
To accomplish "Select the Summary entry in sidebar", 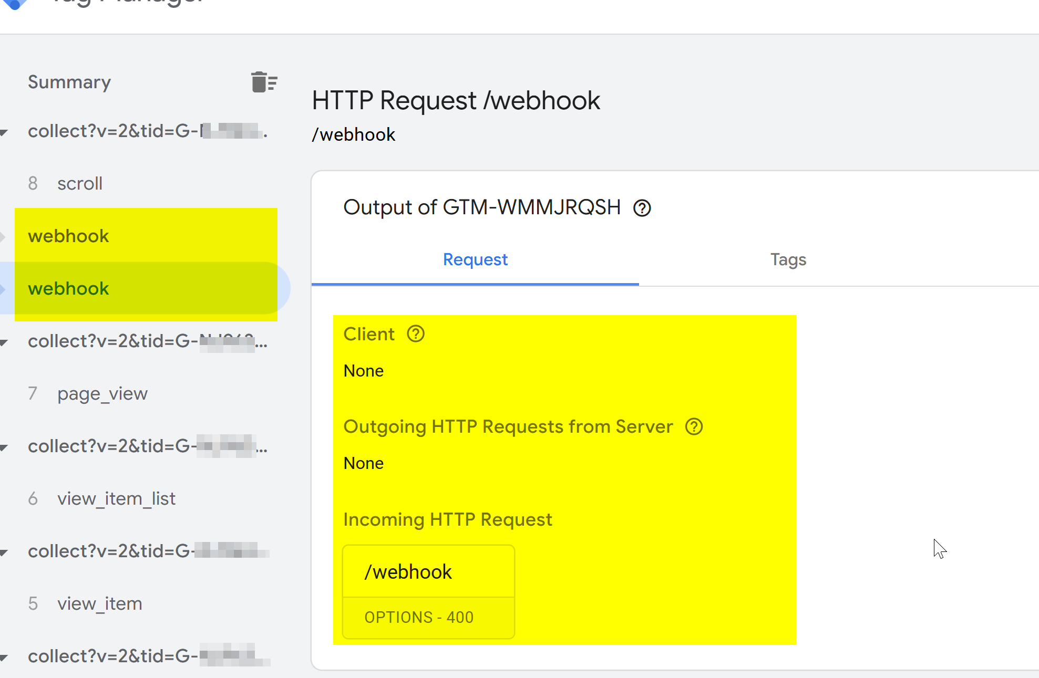I will (69, 82).
